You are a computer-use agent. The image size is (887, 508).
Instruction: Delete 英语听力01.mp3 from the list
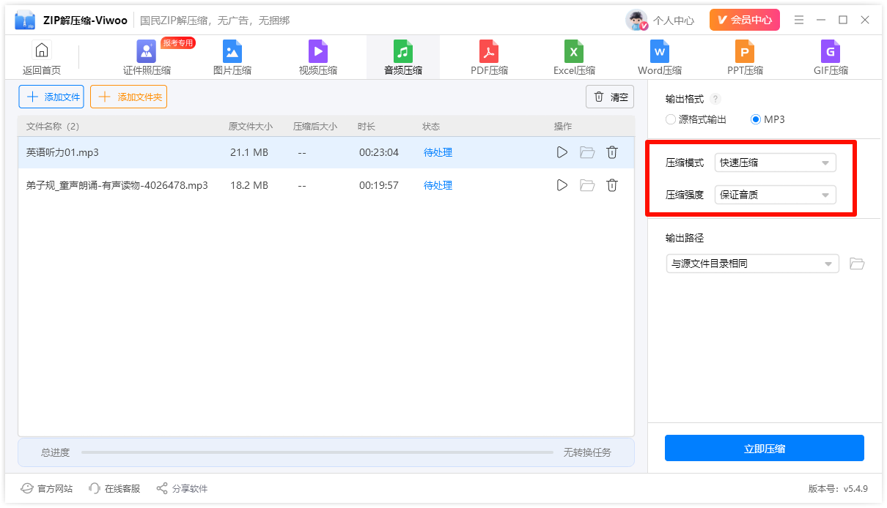tap(612, 152)
